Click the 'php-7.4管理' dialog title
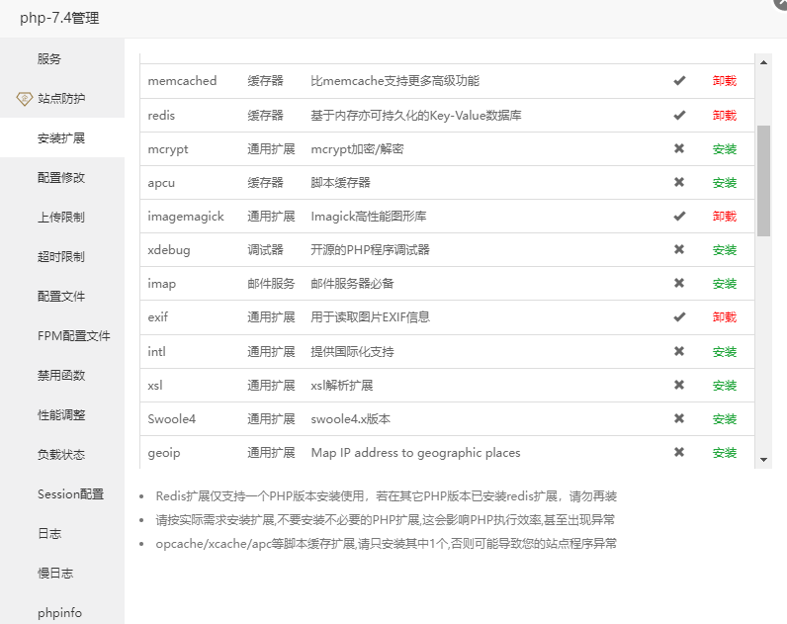The height and width of the screenshot is (624, 787). pos(59,19)
